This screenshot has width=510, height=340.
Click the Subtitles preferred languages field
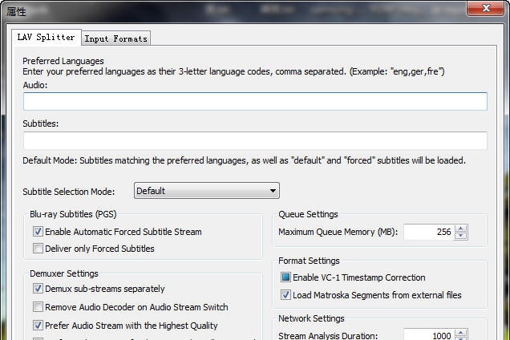[255, 141]
